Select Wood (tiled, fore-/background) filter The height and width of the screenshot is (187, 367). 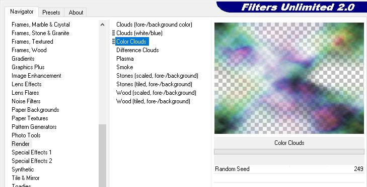153,101
